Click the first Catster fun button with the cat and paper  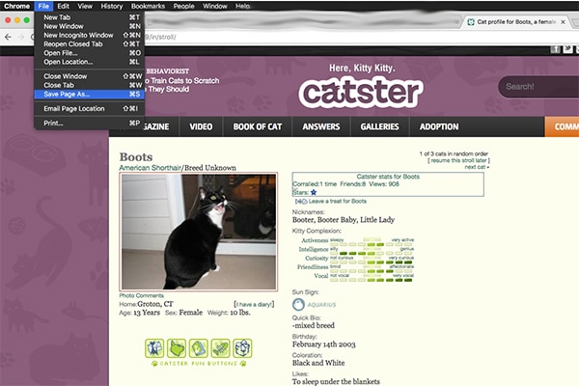point(154,348)
